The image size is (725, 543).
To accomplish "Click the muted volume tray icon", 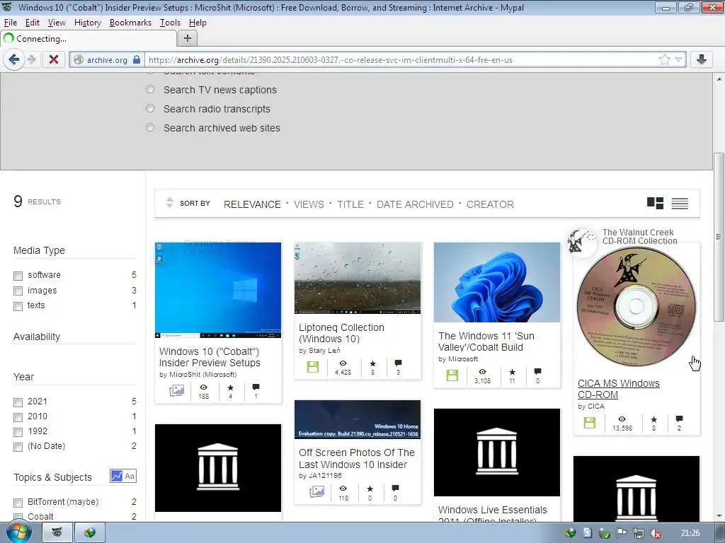I will click(655, 533).
